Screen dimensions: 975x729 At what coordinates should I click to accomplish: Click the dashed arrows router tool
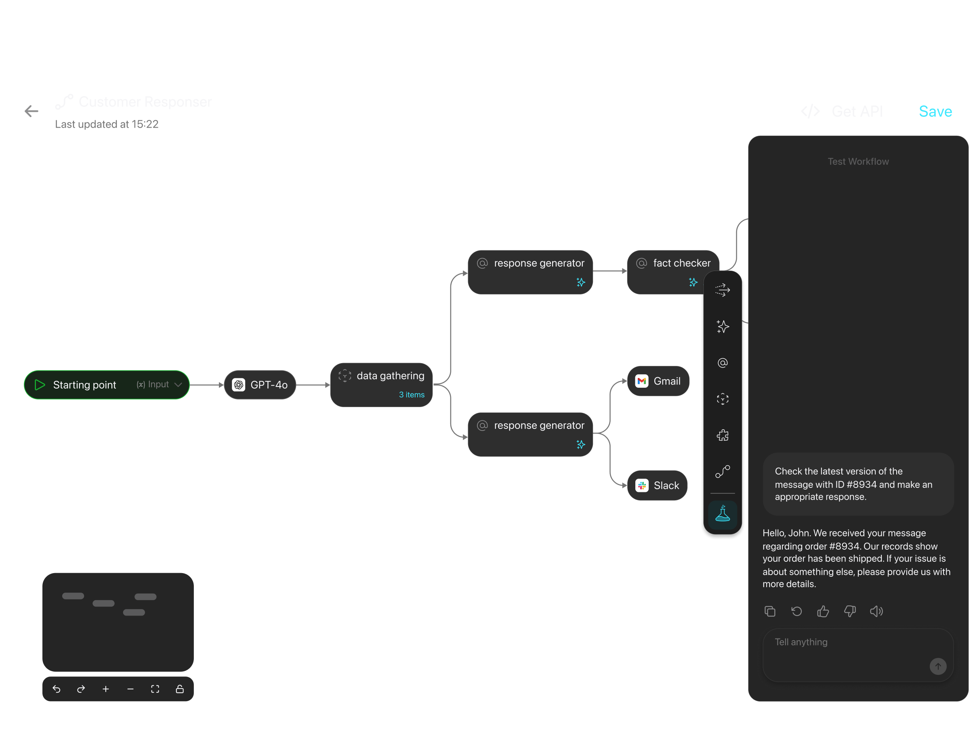coord(722,290)
